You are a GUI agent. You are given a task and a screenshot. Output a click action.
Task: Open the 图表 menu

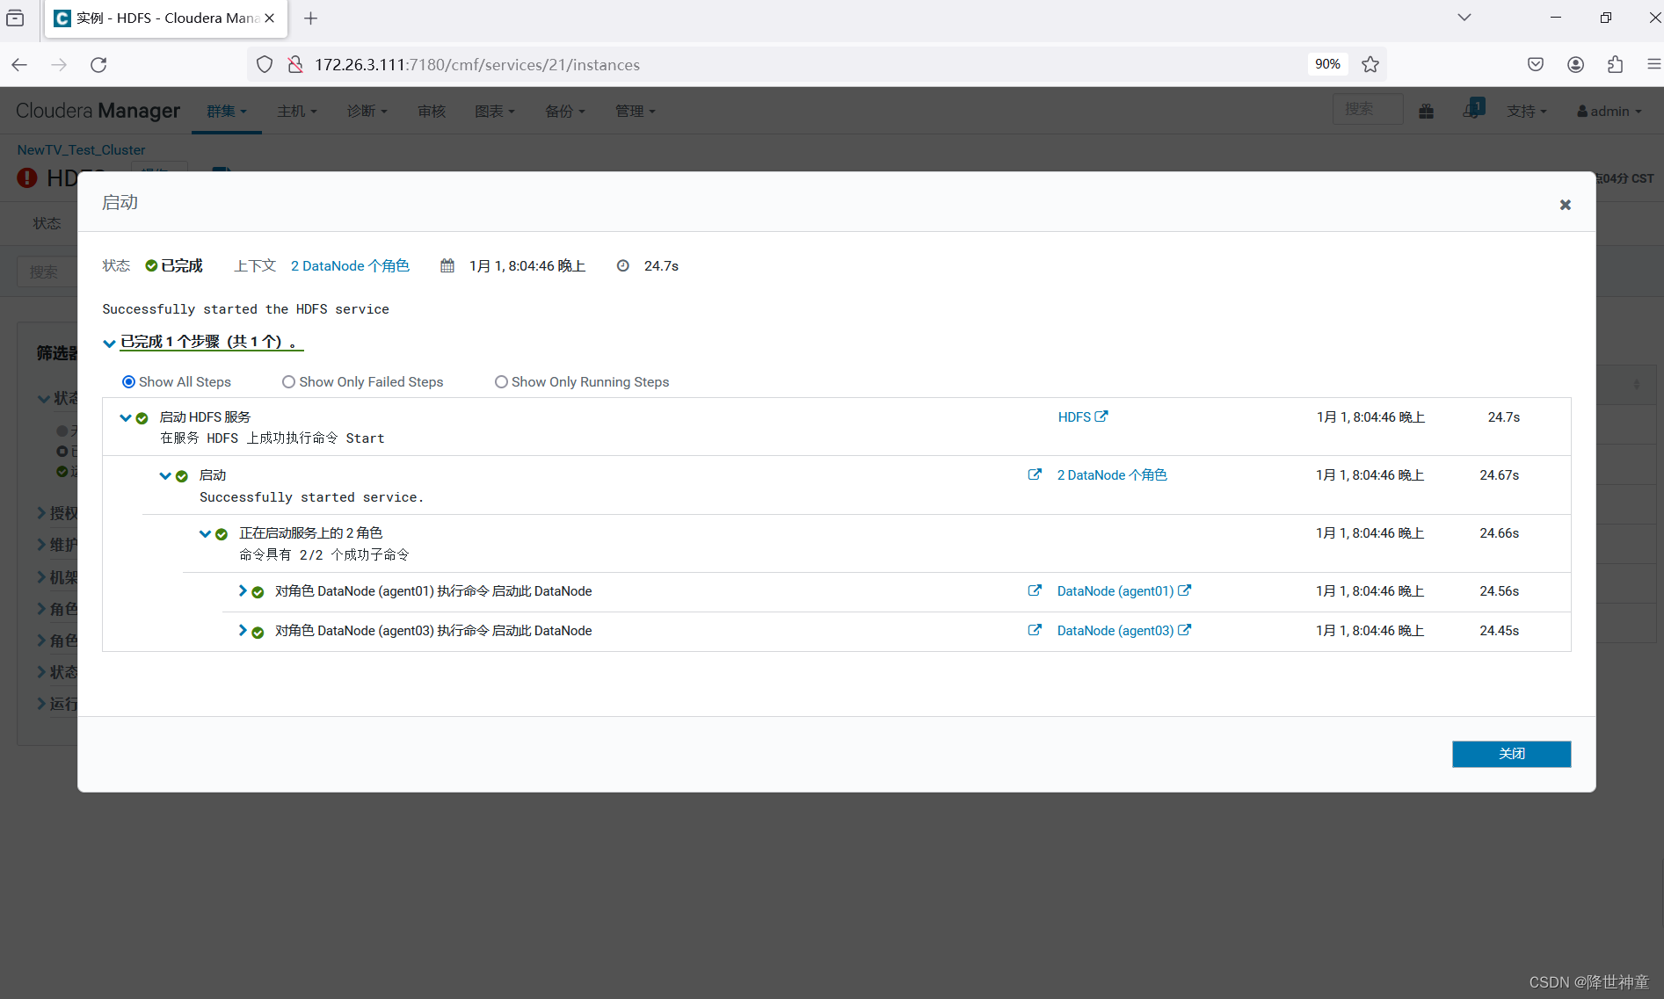tap(495, 112)
